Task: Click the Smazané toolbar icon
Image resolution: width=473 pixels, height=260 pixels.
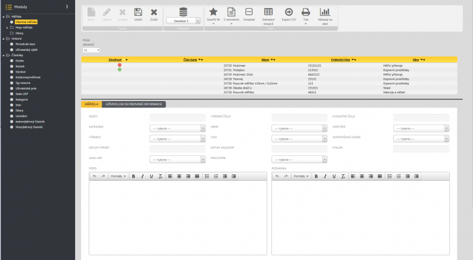Action: pos(249,12)
